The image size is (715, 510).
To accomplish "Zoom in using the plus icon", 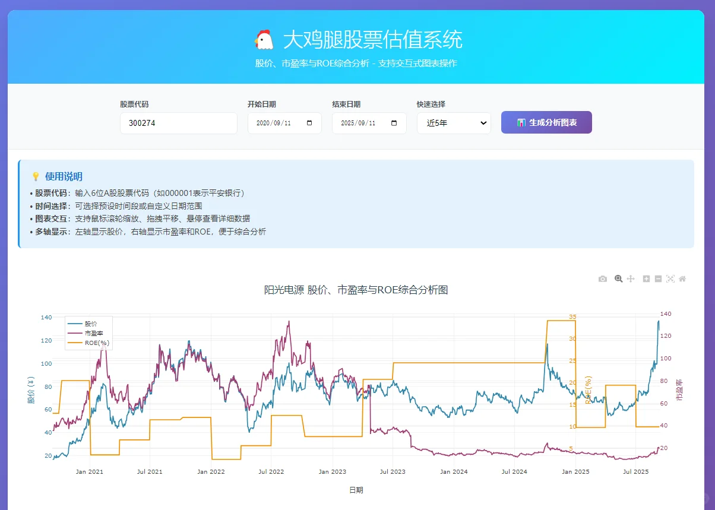I will click(x=646, y=278).
